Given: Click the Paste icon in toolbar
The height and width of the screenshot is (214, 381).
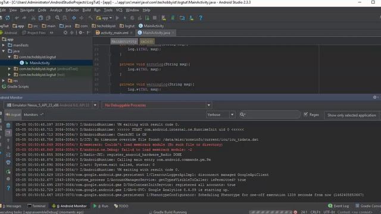Looking at the screenshot, I should 48,18.
